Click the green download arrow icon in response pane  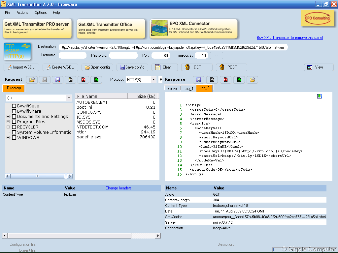tap(320, 96)
